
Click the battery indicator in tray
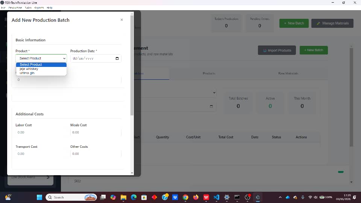pos(326,197)
